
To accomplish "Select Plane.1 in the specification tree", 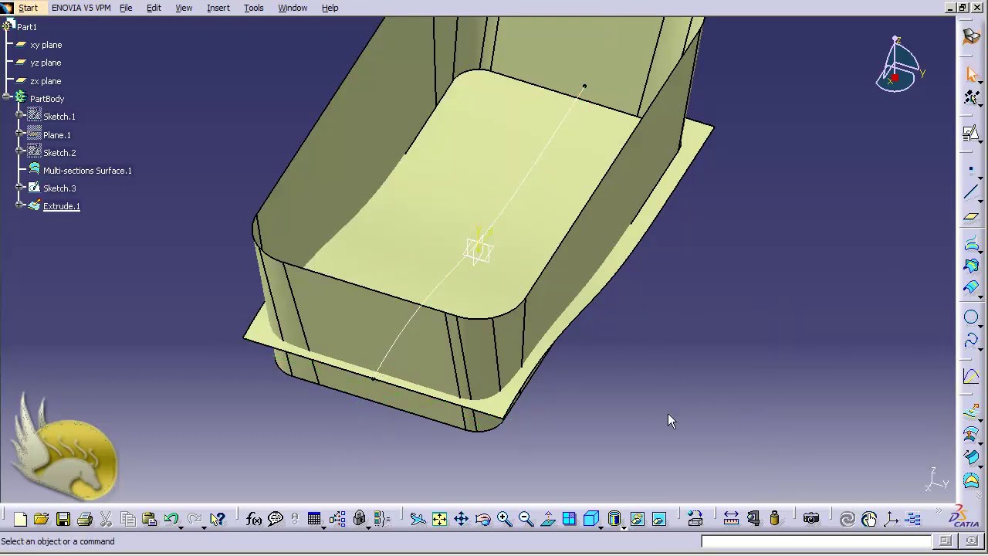I will pos(56,135).
